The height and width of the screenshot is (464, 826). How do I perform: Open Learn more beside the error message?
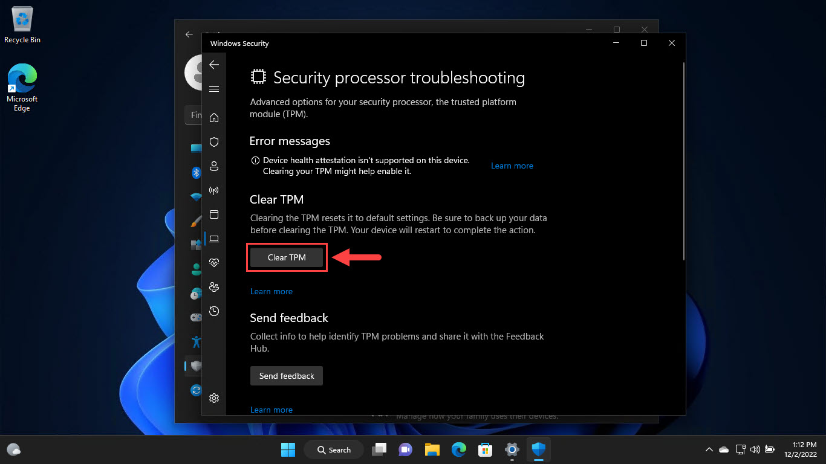[512, 166]
